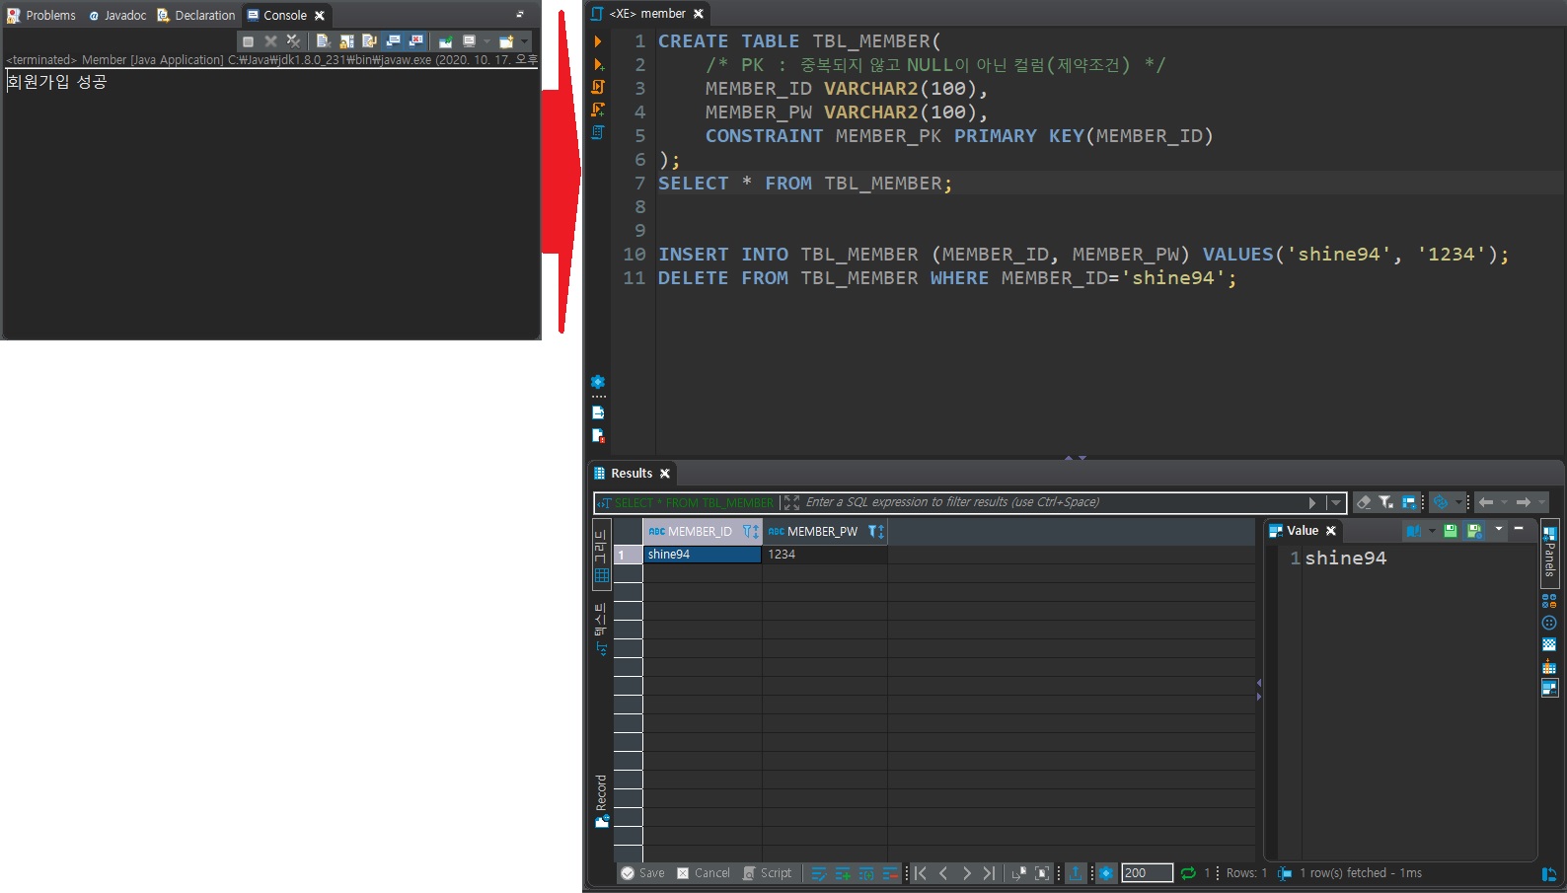Toggle scroll lock in the Console
1567x893 pixels.
coord(346,41)
